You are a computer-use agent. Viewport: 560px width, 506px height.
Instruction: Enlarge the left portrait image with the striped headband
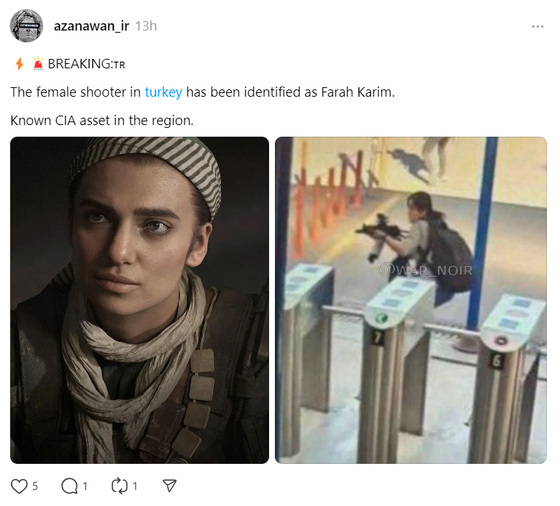(x=140, y=300)
